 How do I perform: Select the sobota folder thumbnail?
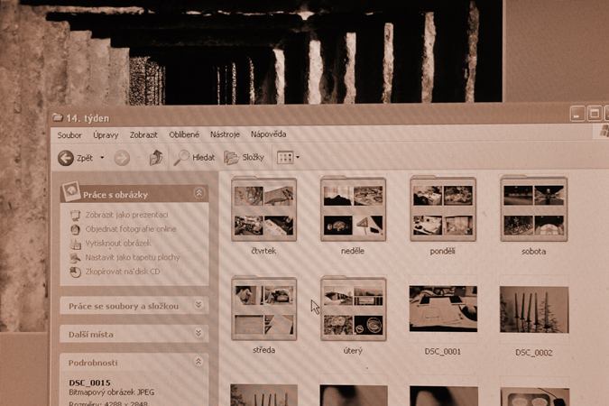(534, 209)
